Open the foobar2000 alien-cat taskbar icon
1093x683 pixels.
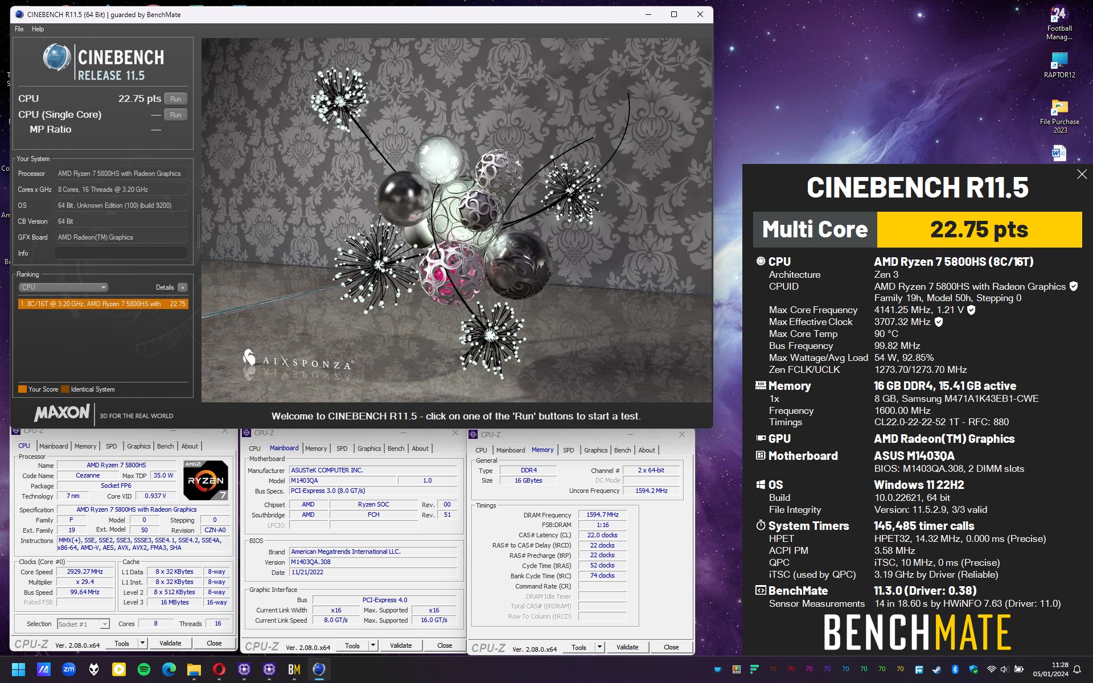click(x=94, y=669)
